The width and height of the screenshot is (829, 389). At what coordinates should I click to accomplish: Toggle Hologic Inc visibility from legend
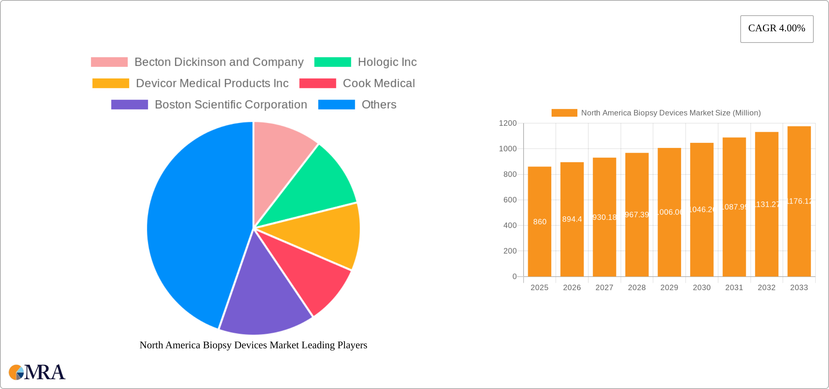[388, 62]
